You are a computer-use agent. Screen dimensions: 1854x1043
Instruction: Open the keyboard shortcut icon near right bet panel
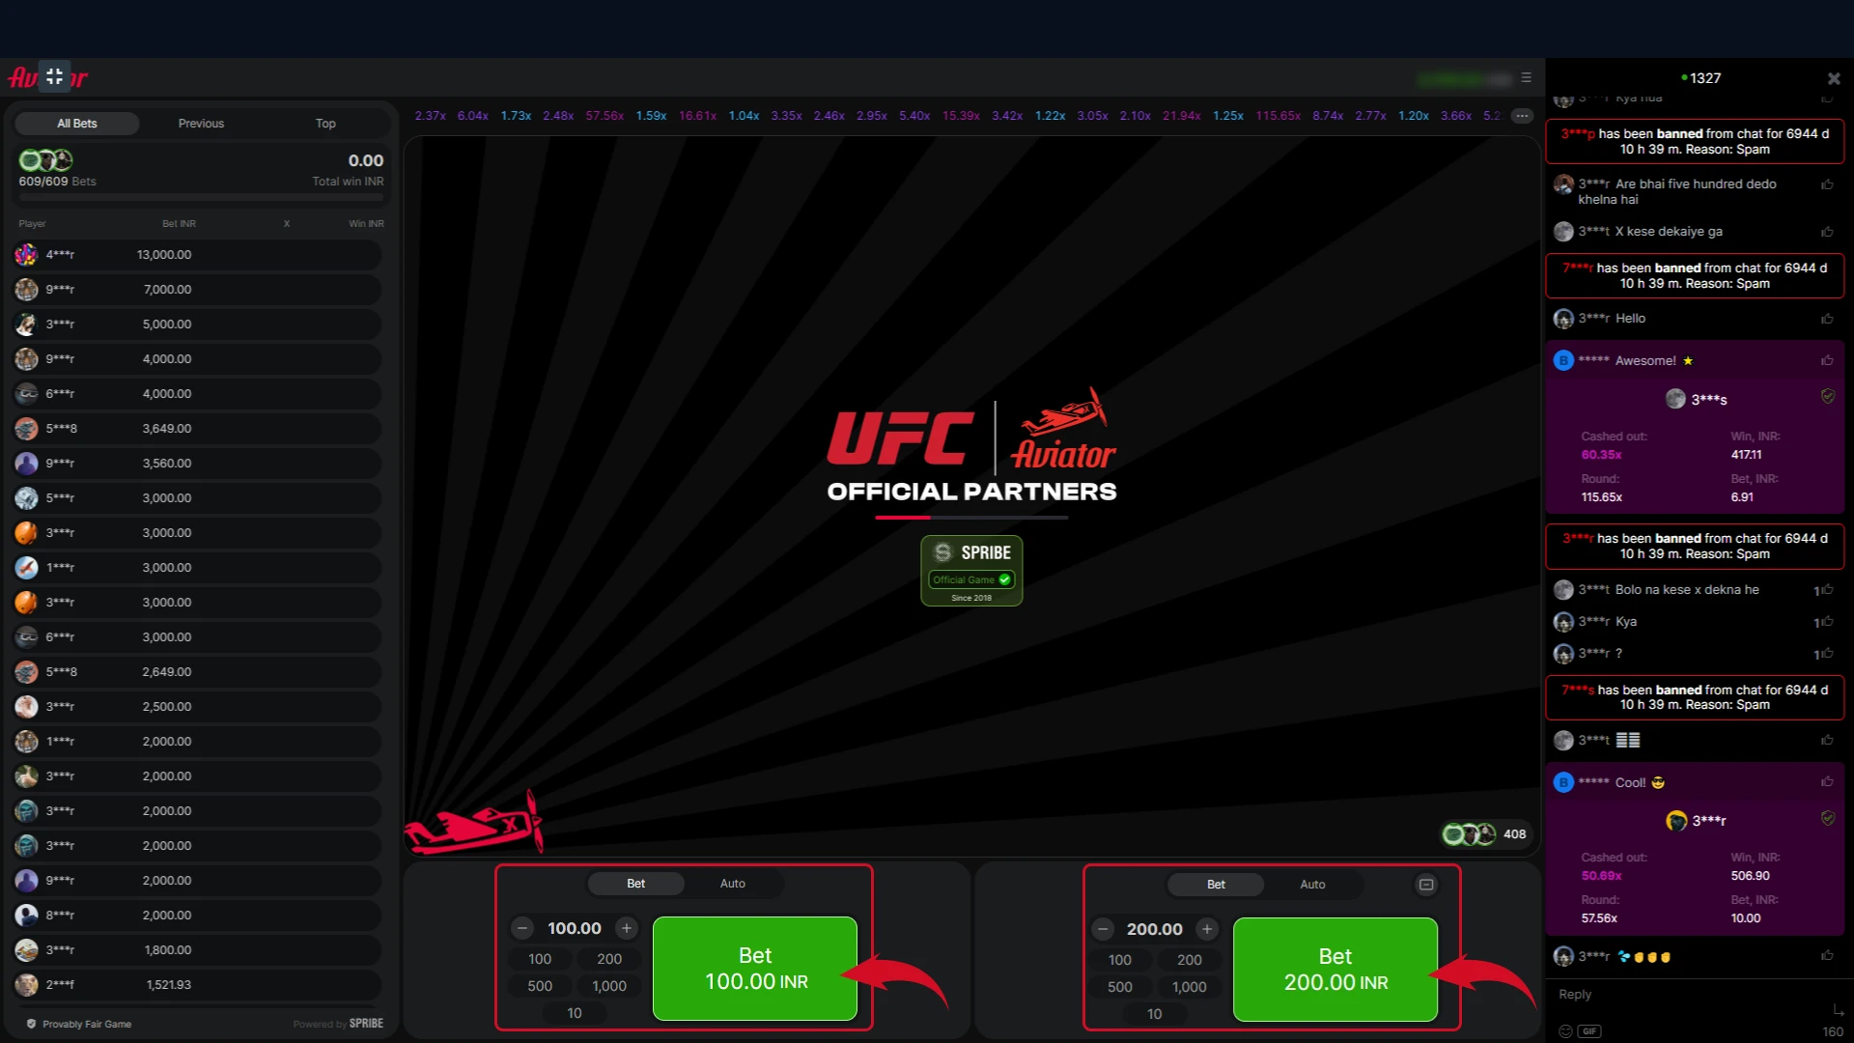click(1425, 884)
